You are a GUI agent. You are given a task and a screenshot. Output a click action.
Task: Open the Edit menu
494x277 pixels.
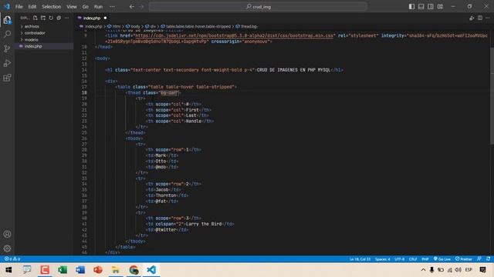(32, 7)
